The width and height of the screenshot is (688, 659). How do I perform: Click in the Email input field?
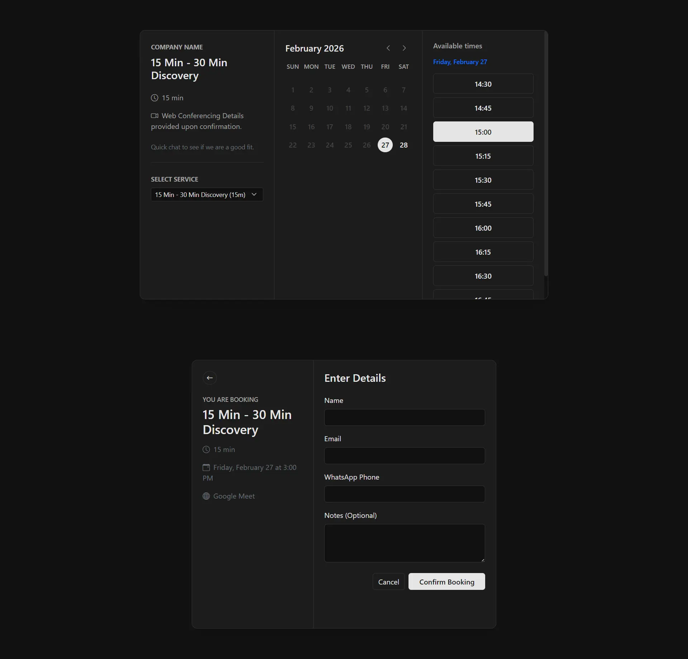pos(405,456)
